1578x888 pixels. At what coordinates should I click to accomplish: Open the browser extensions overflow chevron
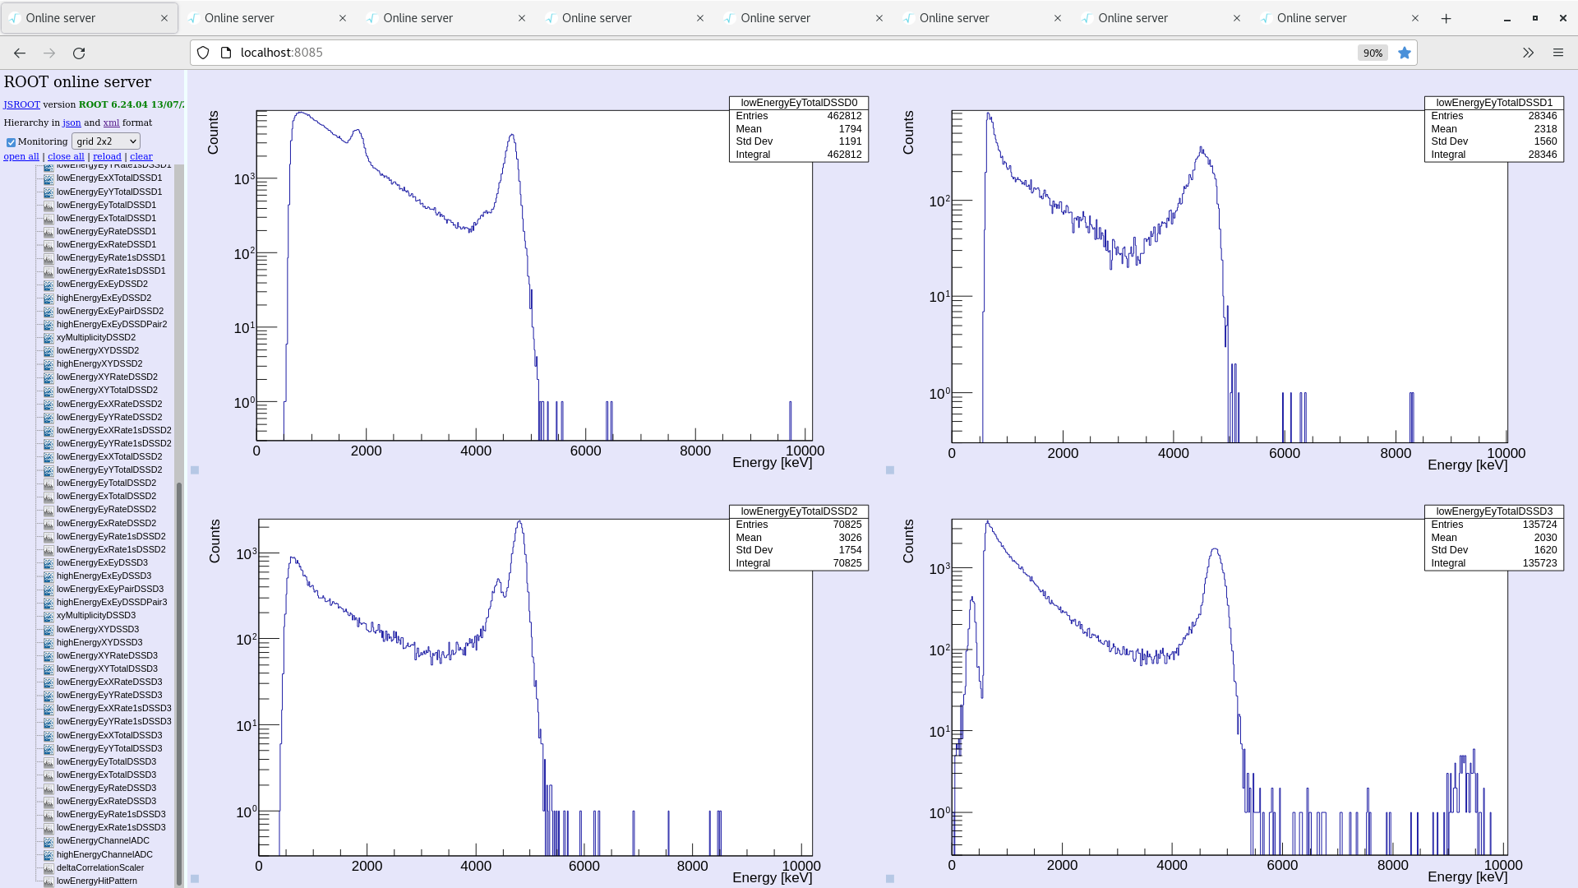(x=1528, y=53)
